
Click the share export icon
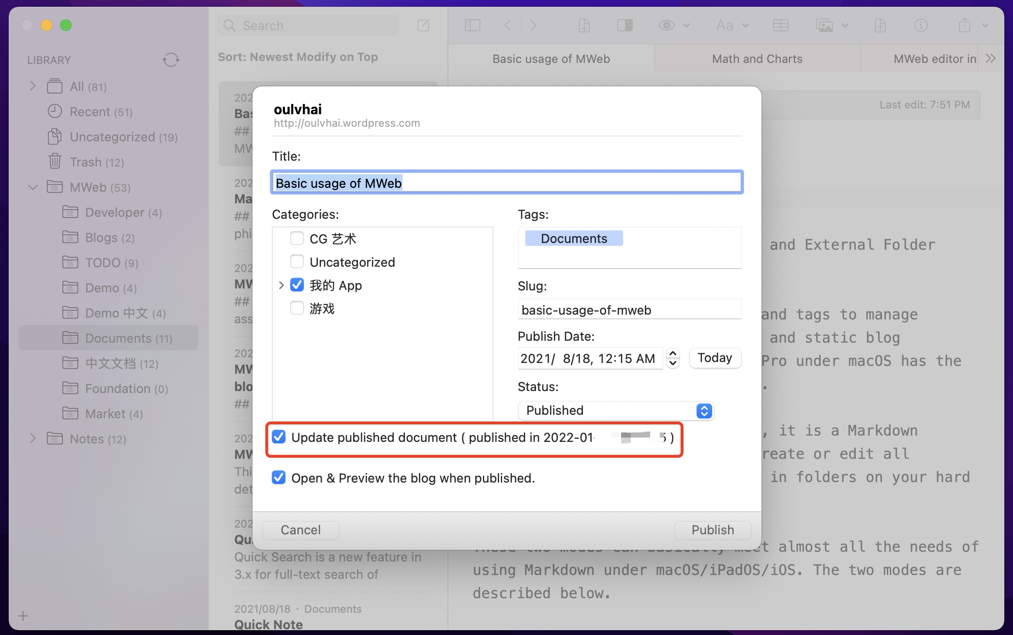coord(964,25)
